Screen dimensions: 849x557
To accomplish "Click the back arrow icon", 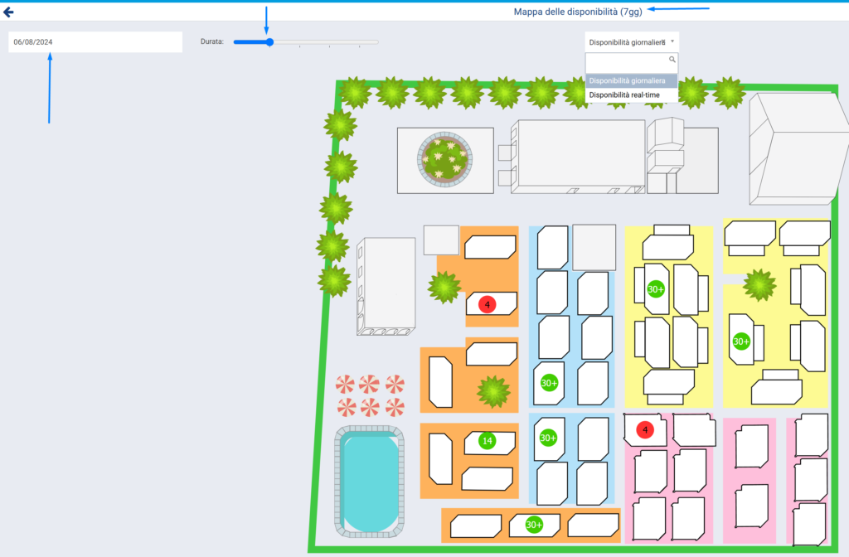I will (9, 12).
